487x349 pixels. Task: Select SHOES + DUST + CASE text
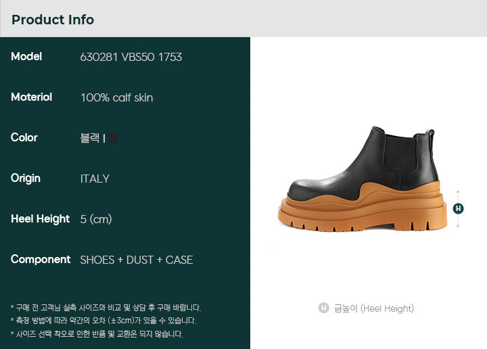tap(137, 260)
